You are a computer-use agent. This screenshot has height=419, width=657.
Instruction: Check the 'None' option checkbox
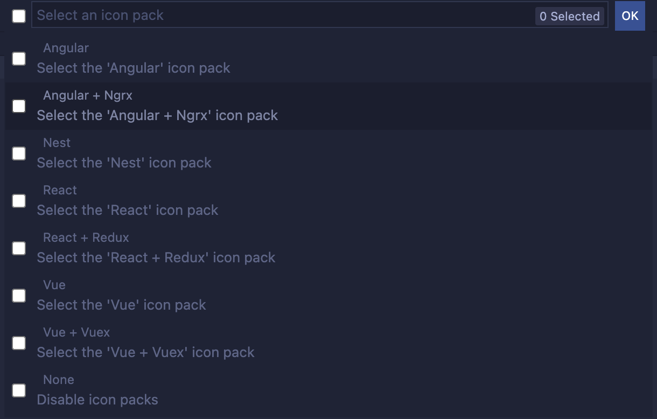pyautogui.click(x=18, y=390)
